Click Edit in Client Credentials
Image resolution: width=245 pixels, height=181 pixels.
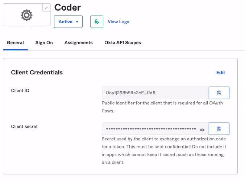(221, 73)
